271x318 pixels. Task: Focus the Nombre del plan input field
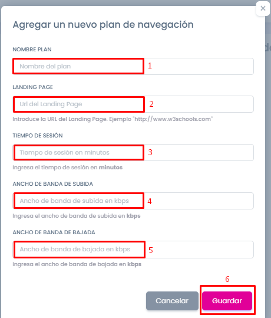133,66
